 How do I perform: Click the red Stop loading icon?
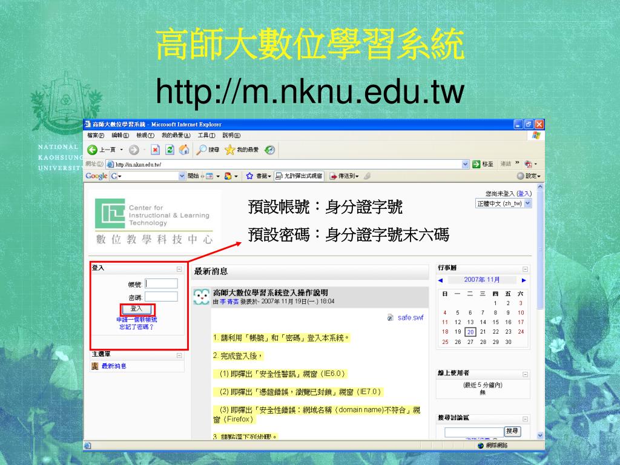tap(156, 150)
